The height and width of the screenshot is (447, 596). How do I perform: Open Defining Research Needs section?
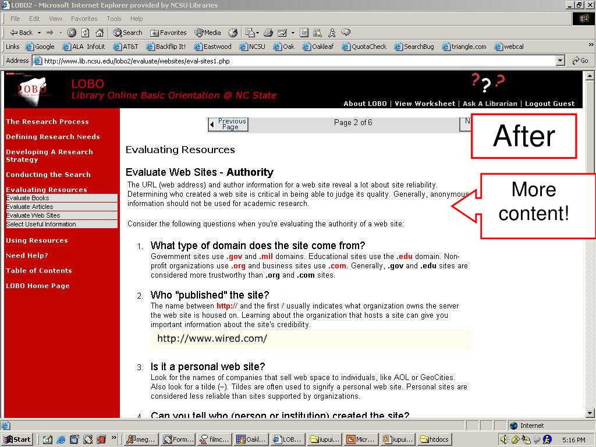point(53,137)
